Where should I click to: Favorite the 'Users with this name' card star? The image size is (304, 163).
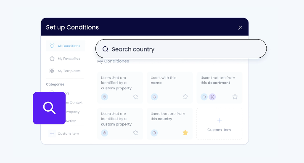(185, 96)
